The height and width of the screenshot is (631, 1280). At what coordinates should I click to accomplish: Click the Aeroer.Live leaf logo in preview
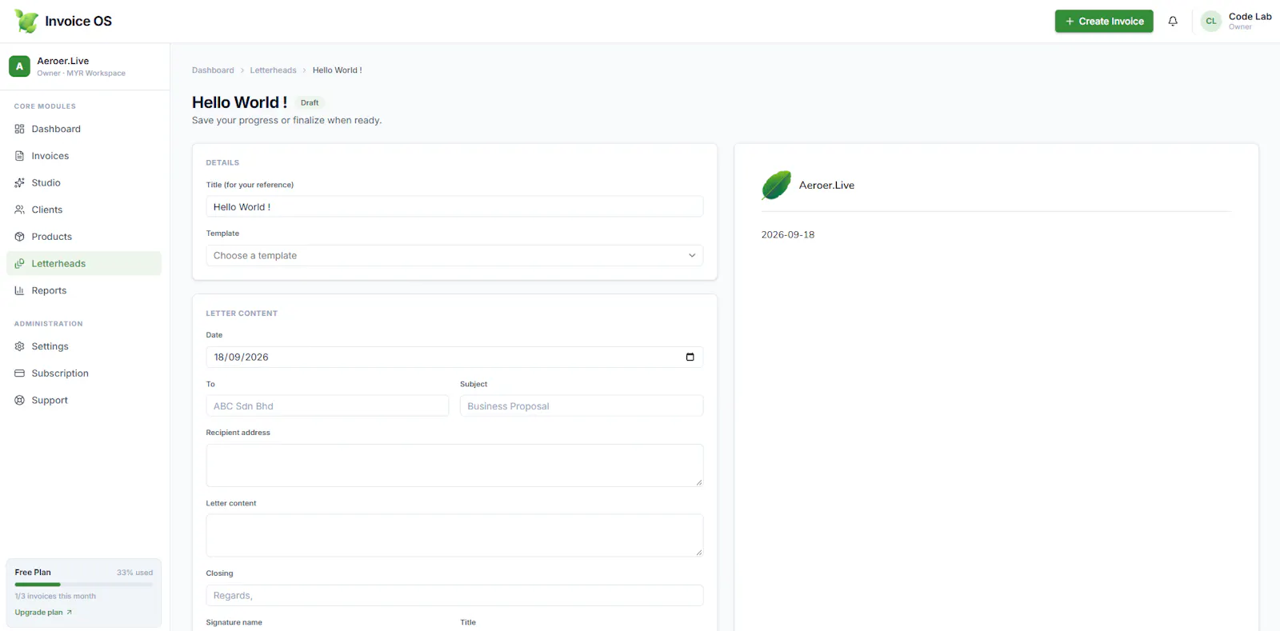pos(776,186)
